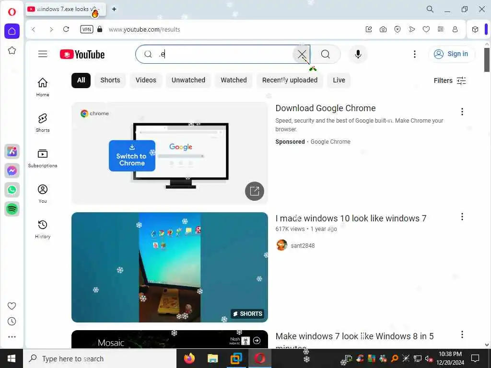Image resolution: width=491 pixels, height=368 pixels.
Task: View site security lock information
Action: click(x=100, y=29)
